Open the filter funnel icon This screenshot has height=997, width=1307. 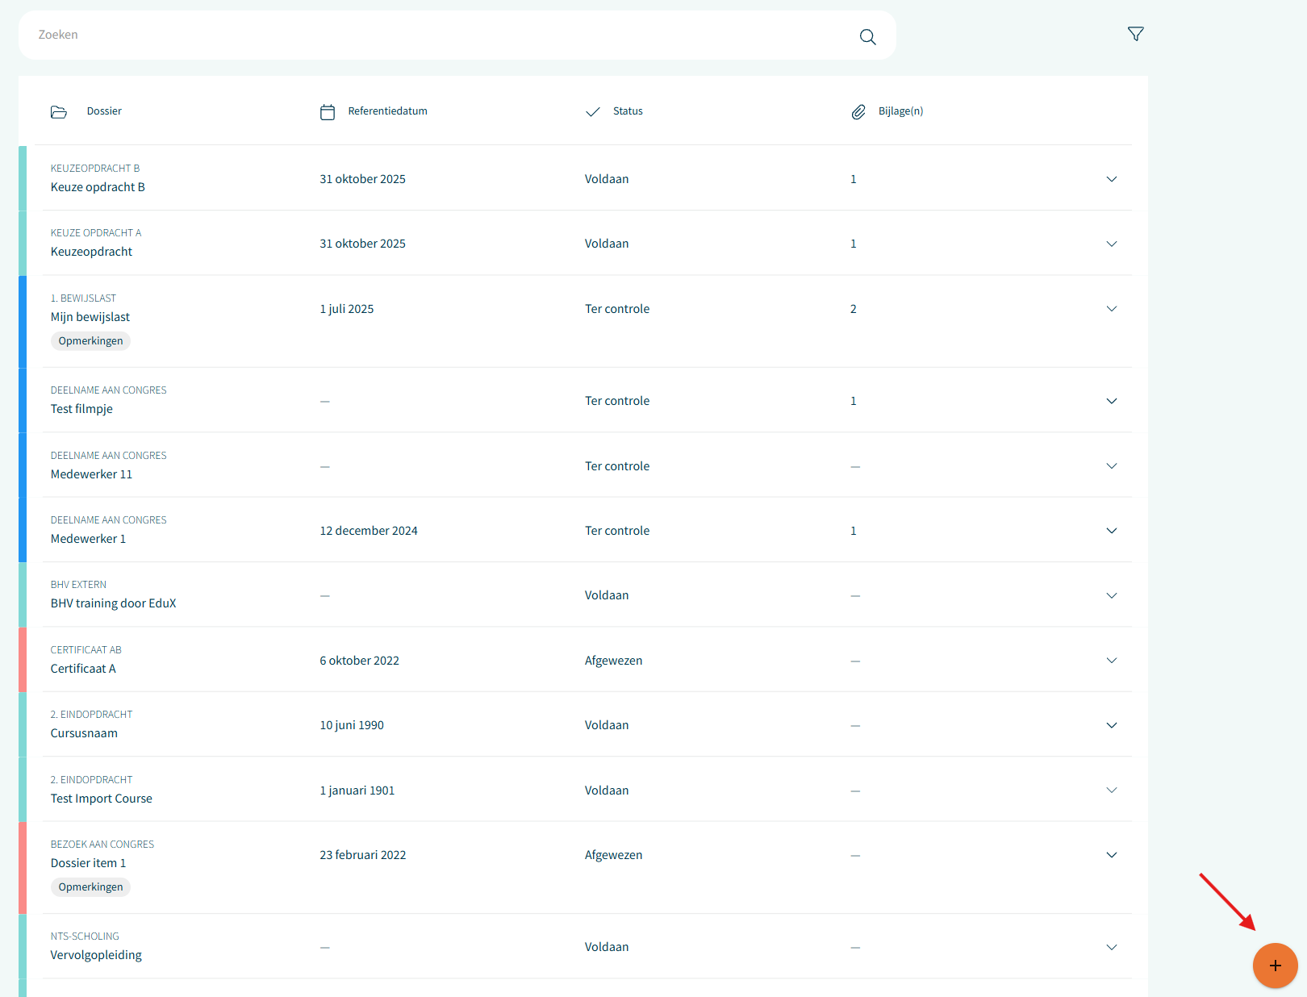(1135, 34)
